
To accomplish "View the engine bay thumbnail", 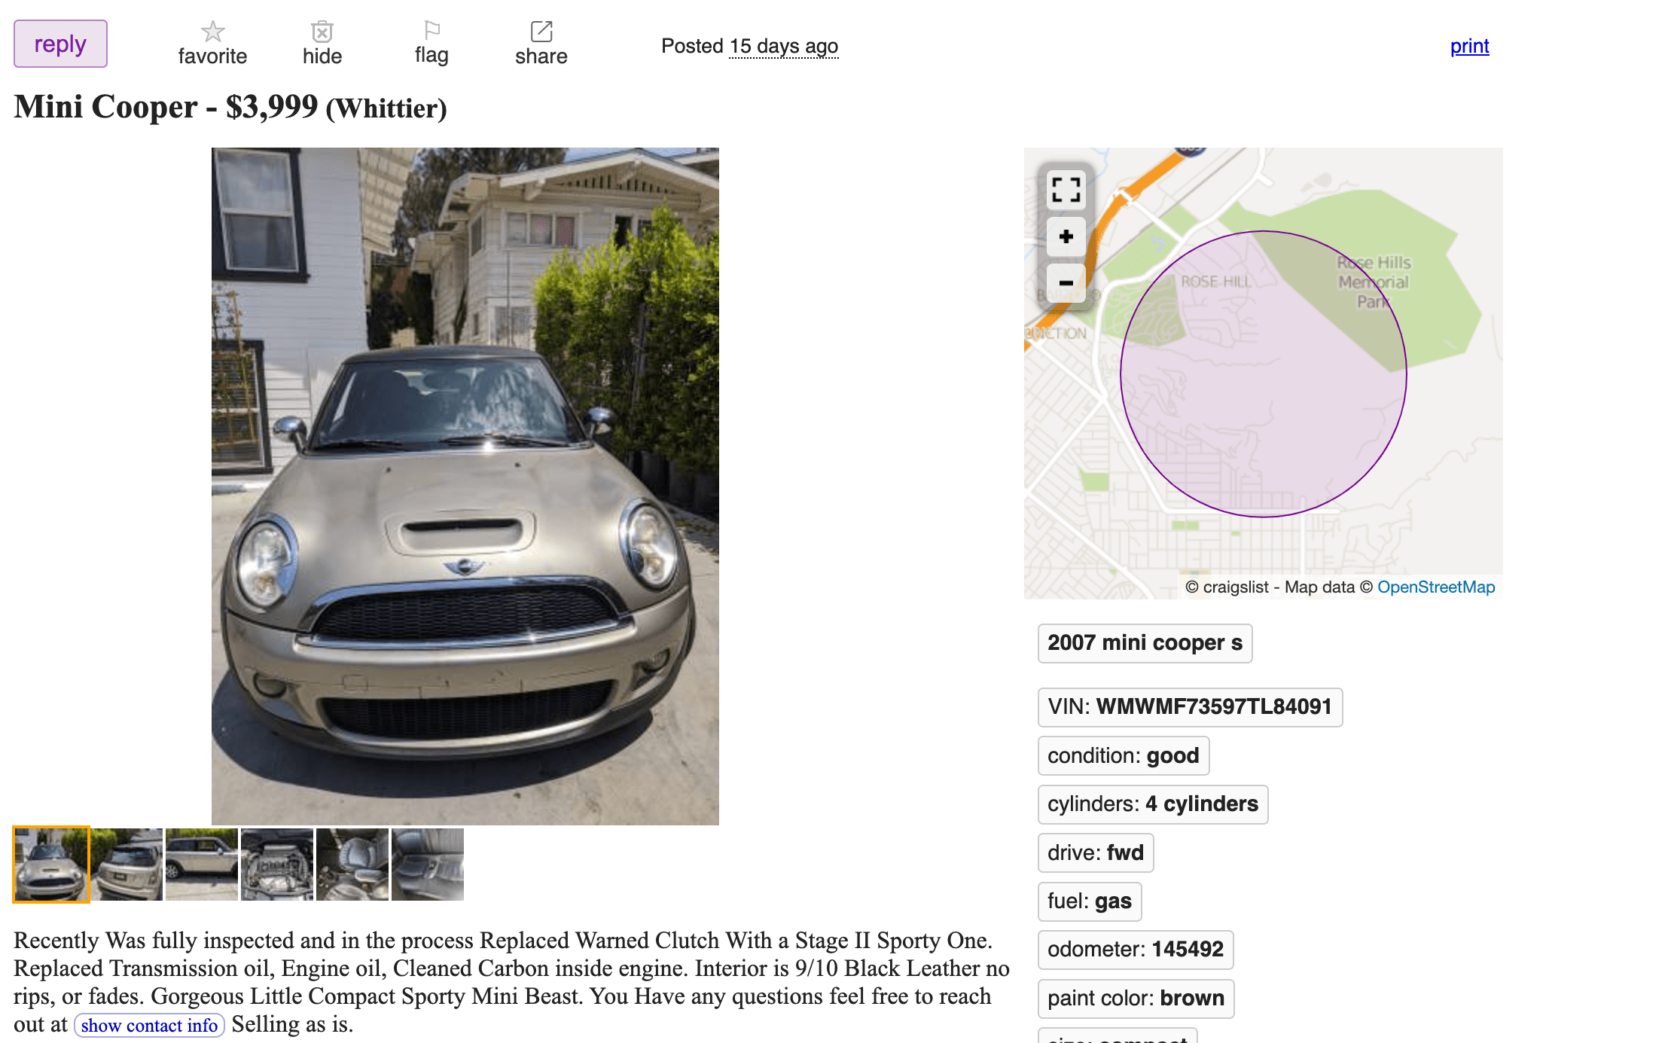I will 277,865.
